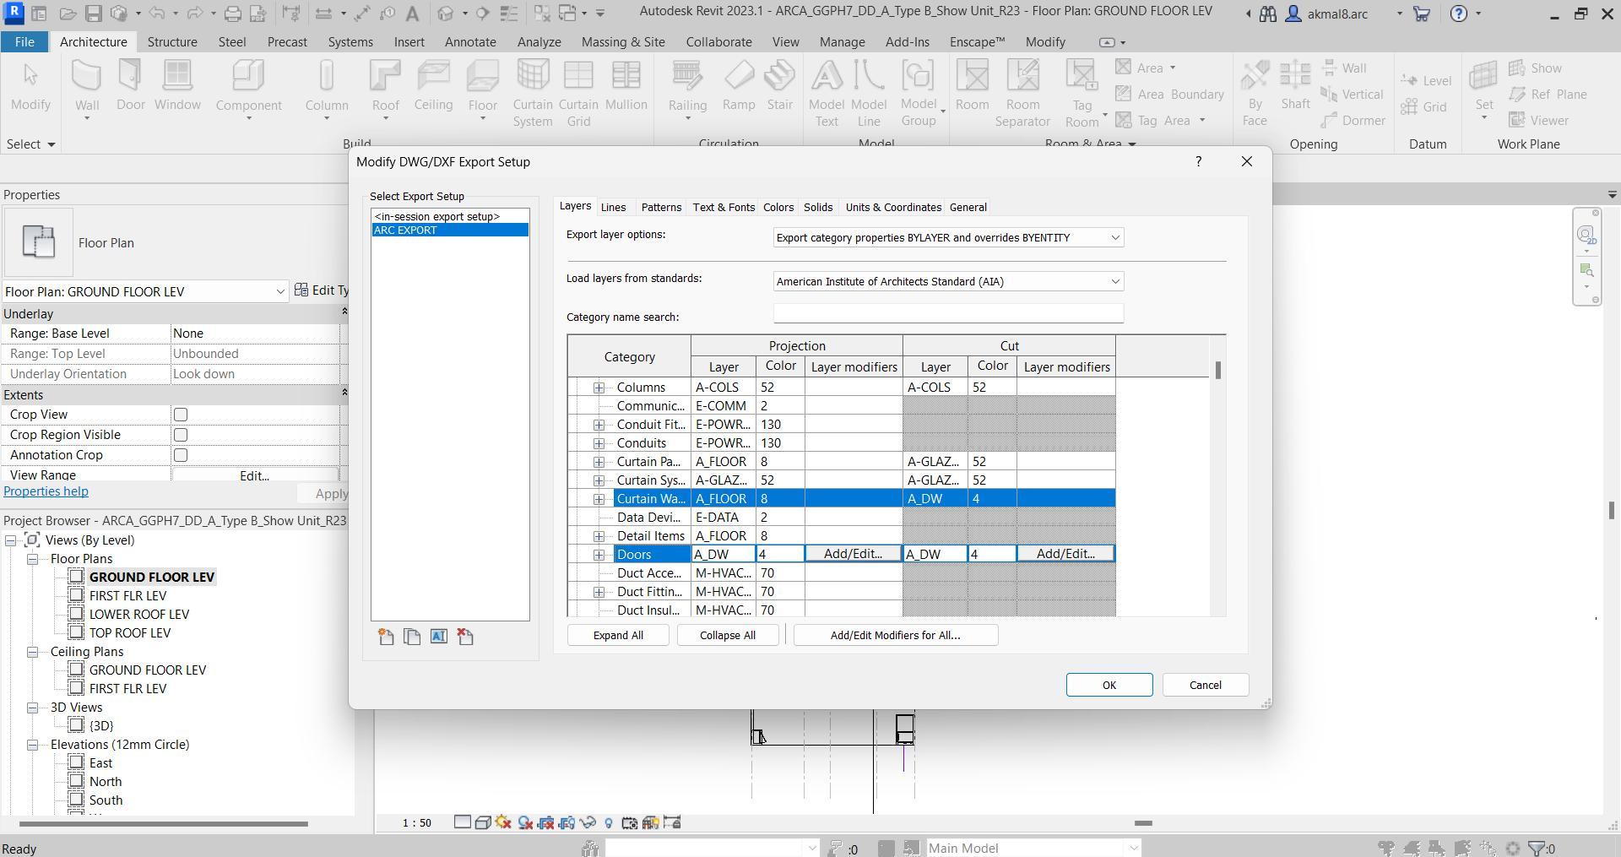The image size is (1621, 857).
Task: Click the duplicate export setup icon
Action: pos(412,637)
